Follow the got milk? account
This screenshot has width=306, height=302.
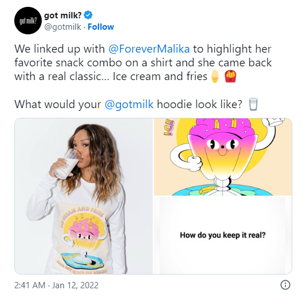(101, 27)
